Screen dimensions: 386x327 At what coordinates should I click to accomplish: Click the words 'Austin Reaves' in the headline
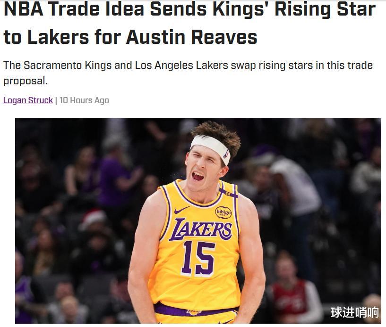pos(192,37)
